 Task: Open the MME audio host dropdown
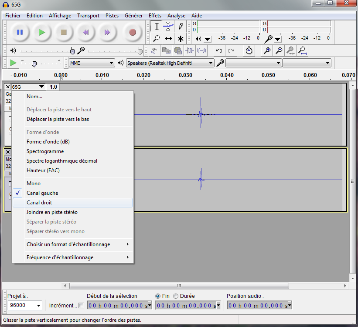pos(92,63)
